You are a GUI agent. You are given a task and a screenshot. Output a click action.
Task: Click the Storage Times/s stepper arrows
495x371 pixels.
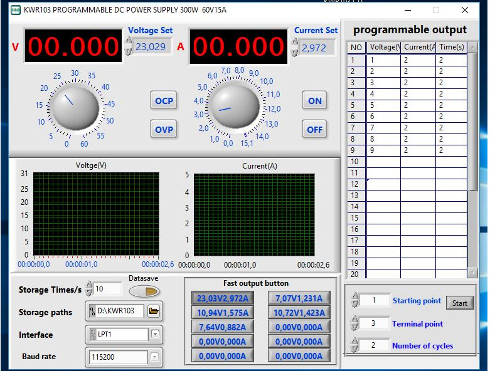coord(89,289)
